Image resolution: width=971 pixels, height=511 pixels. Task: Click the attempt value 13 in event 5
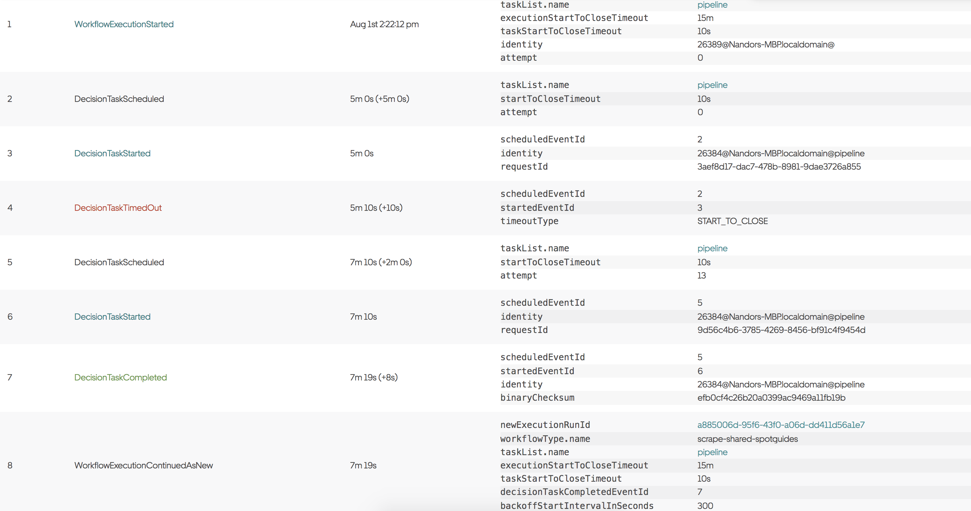702,275
